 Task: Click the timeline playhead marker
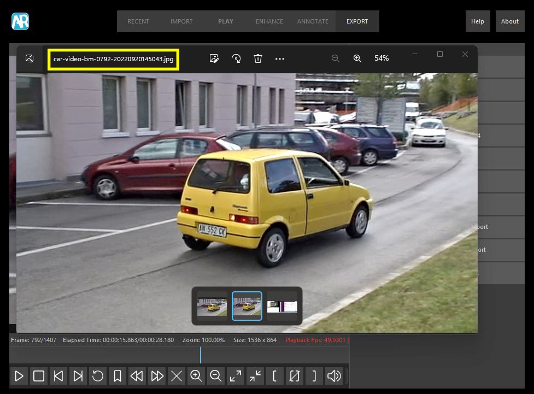[200, 355]
